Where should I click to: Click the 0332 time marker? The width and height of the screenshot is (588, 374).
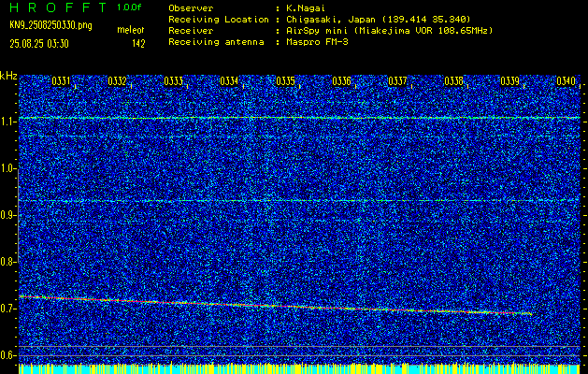(x=117, y=81)
